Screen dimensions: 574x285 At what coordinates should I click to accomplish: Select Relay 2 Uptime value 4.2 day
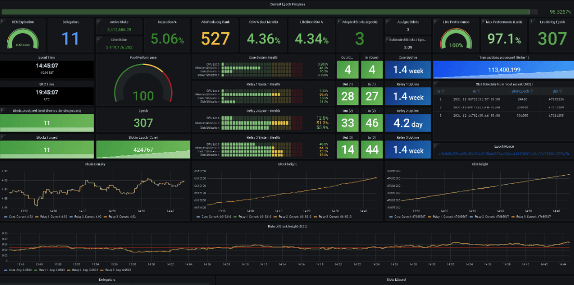pyautogui.click(x=408, y=124)
